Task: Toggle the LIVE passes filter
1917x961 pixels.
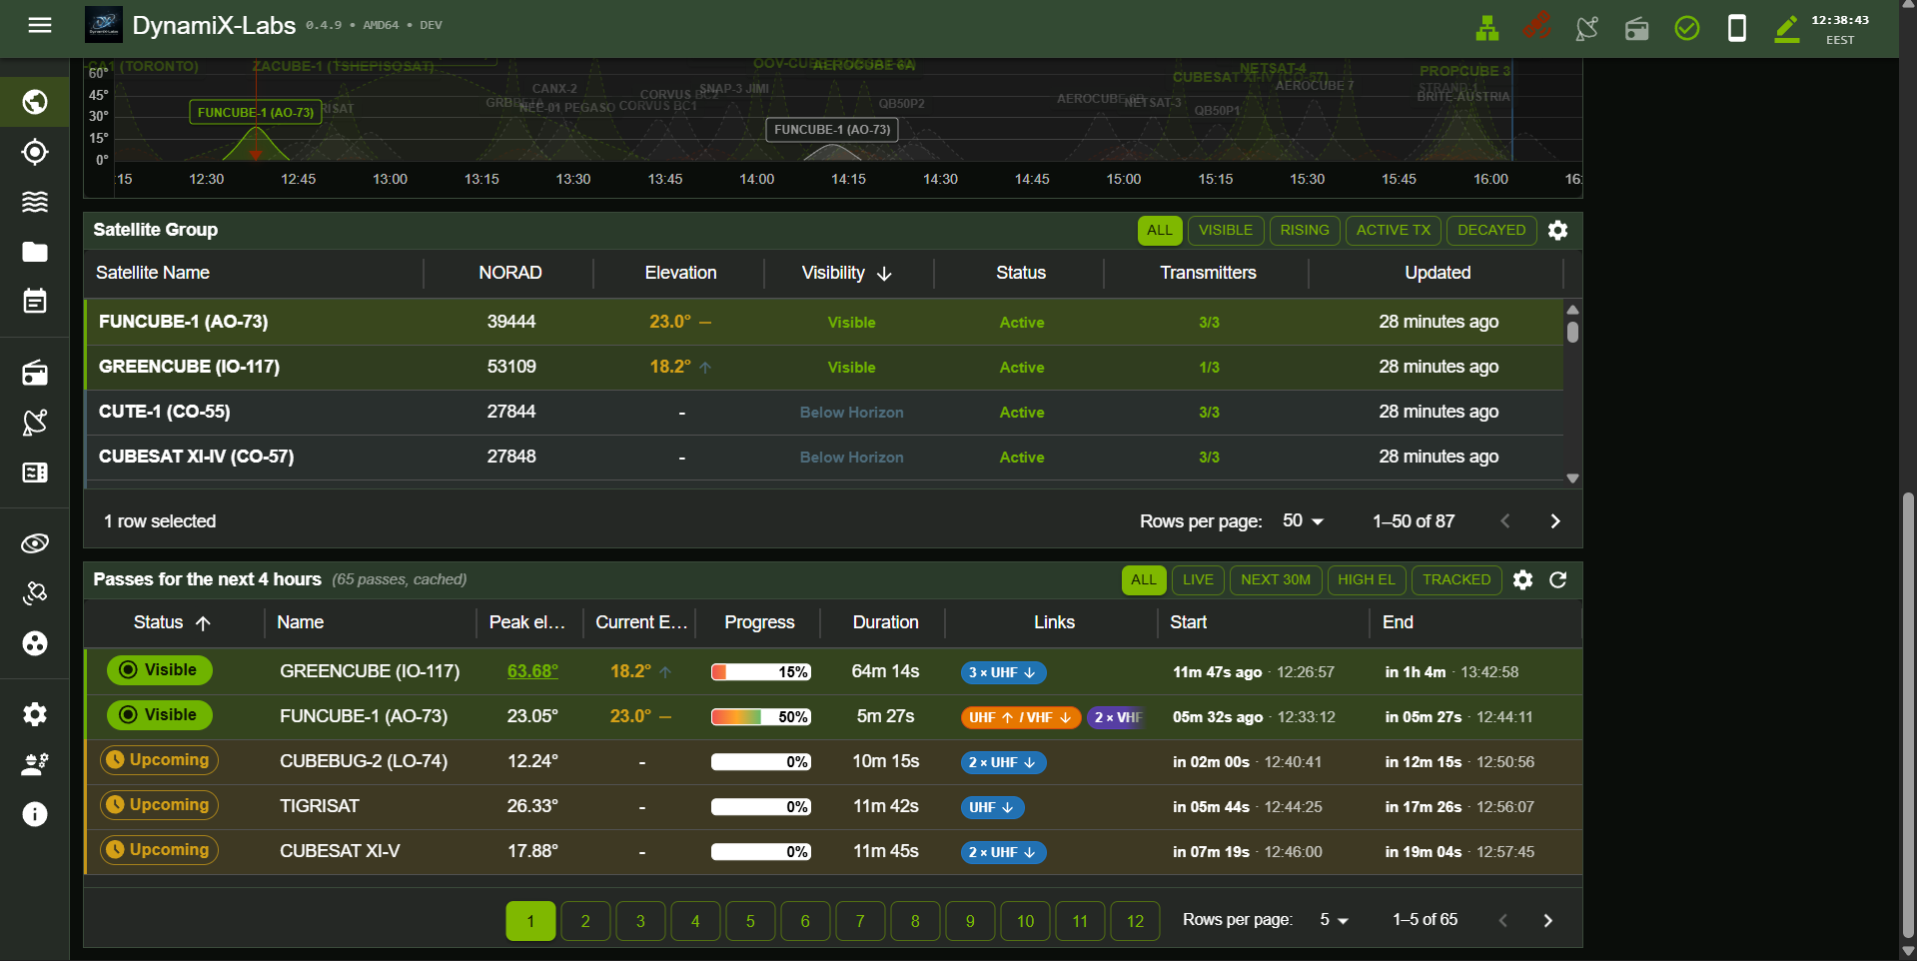Action: pyautogui.click(x=1198, y=580)
